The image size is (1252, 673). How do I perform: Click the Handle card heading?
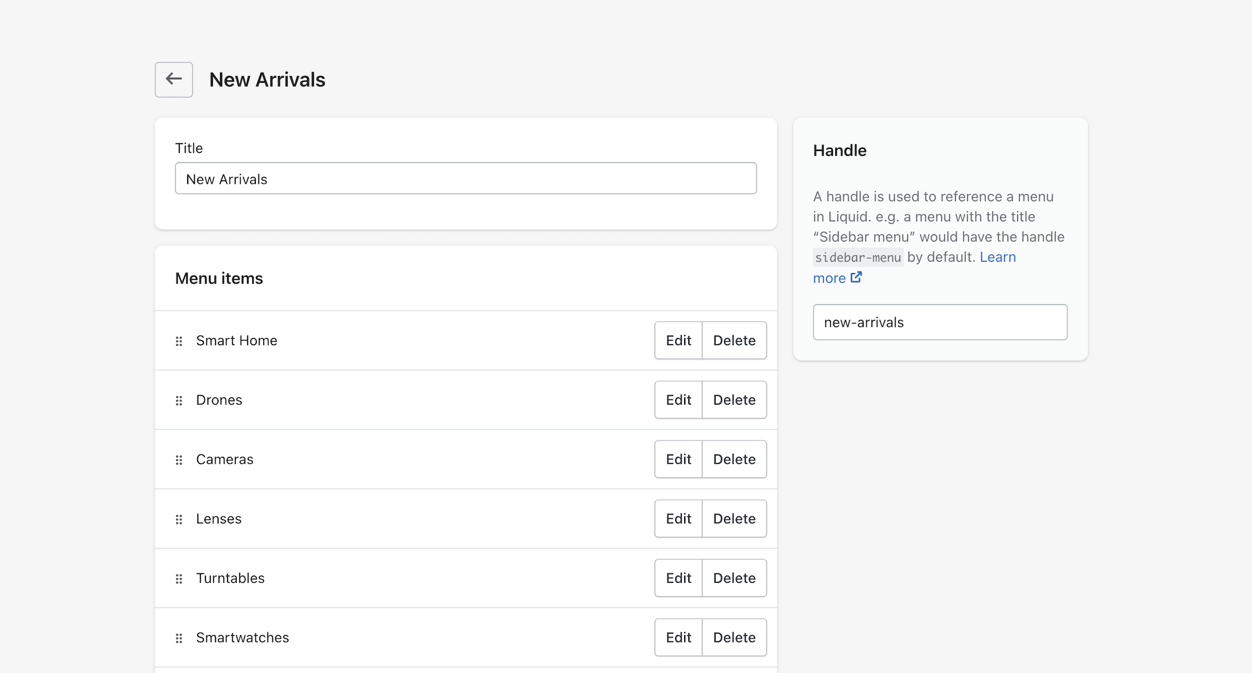point(839,150)
